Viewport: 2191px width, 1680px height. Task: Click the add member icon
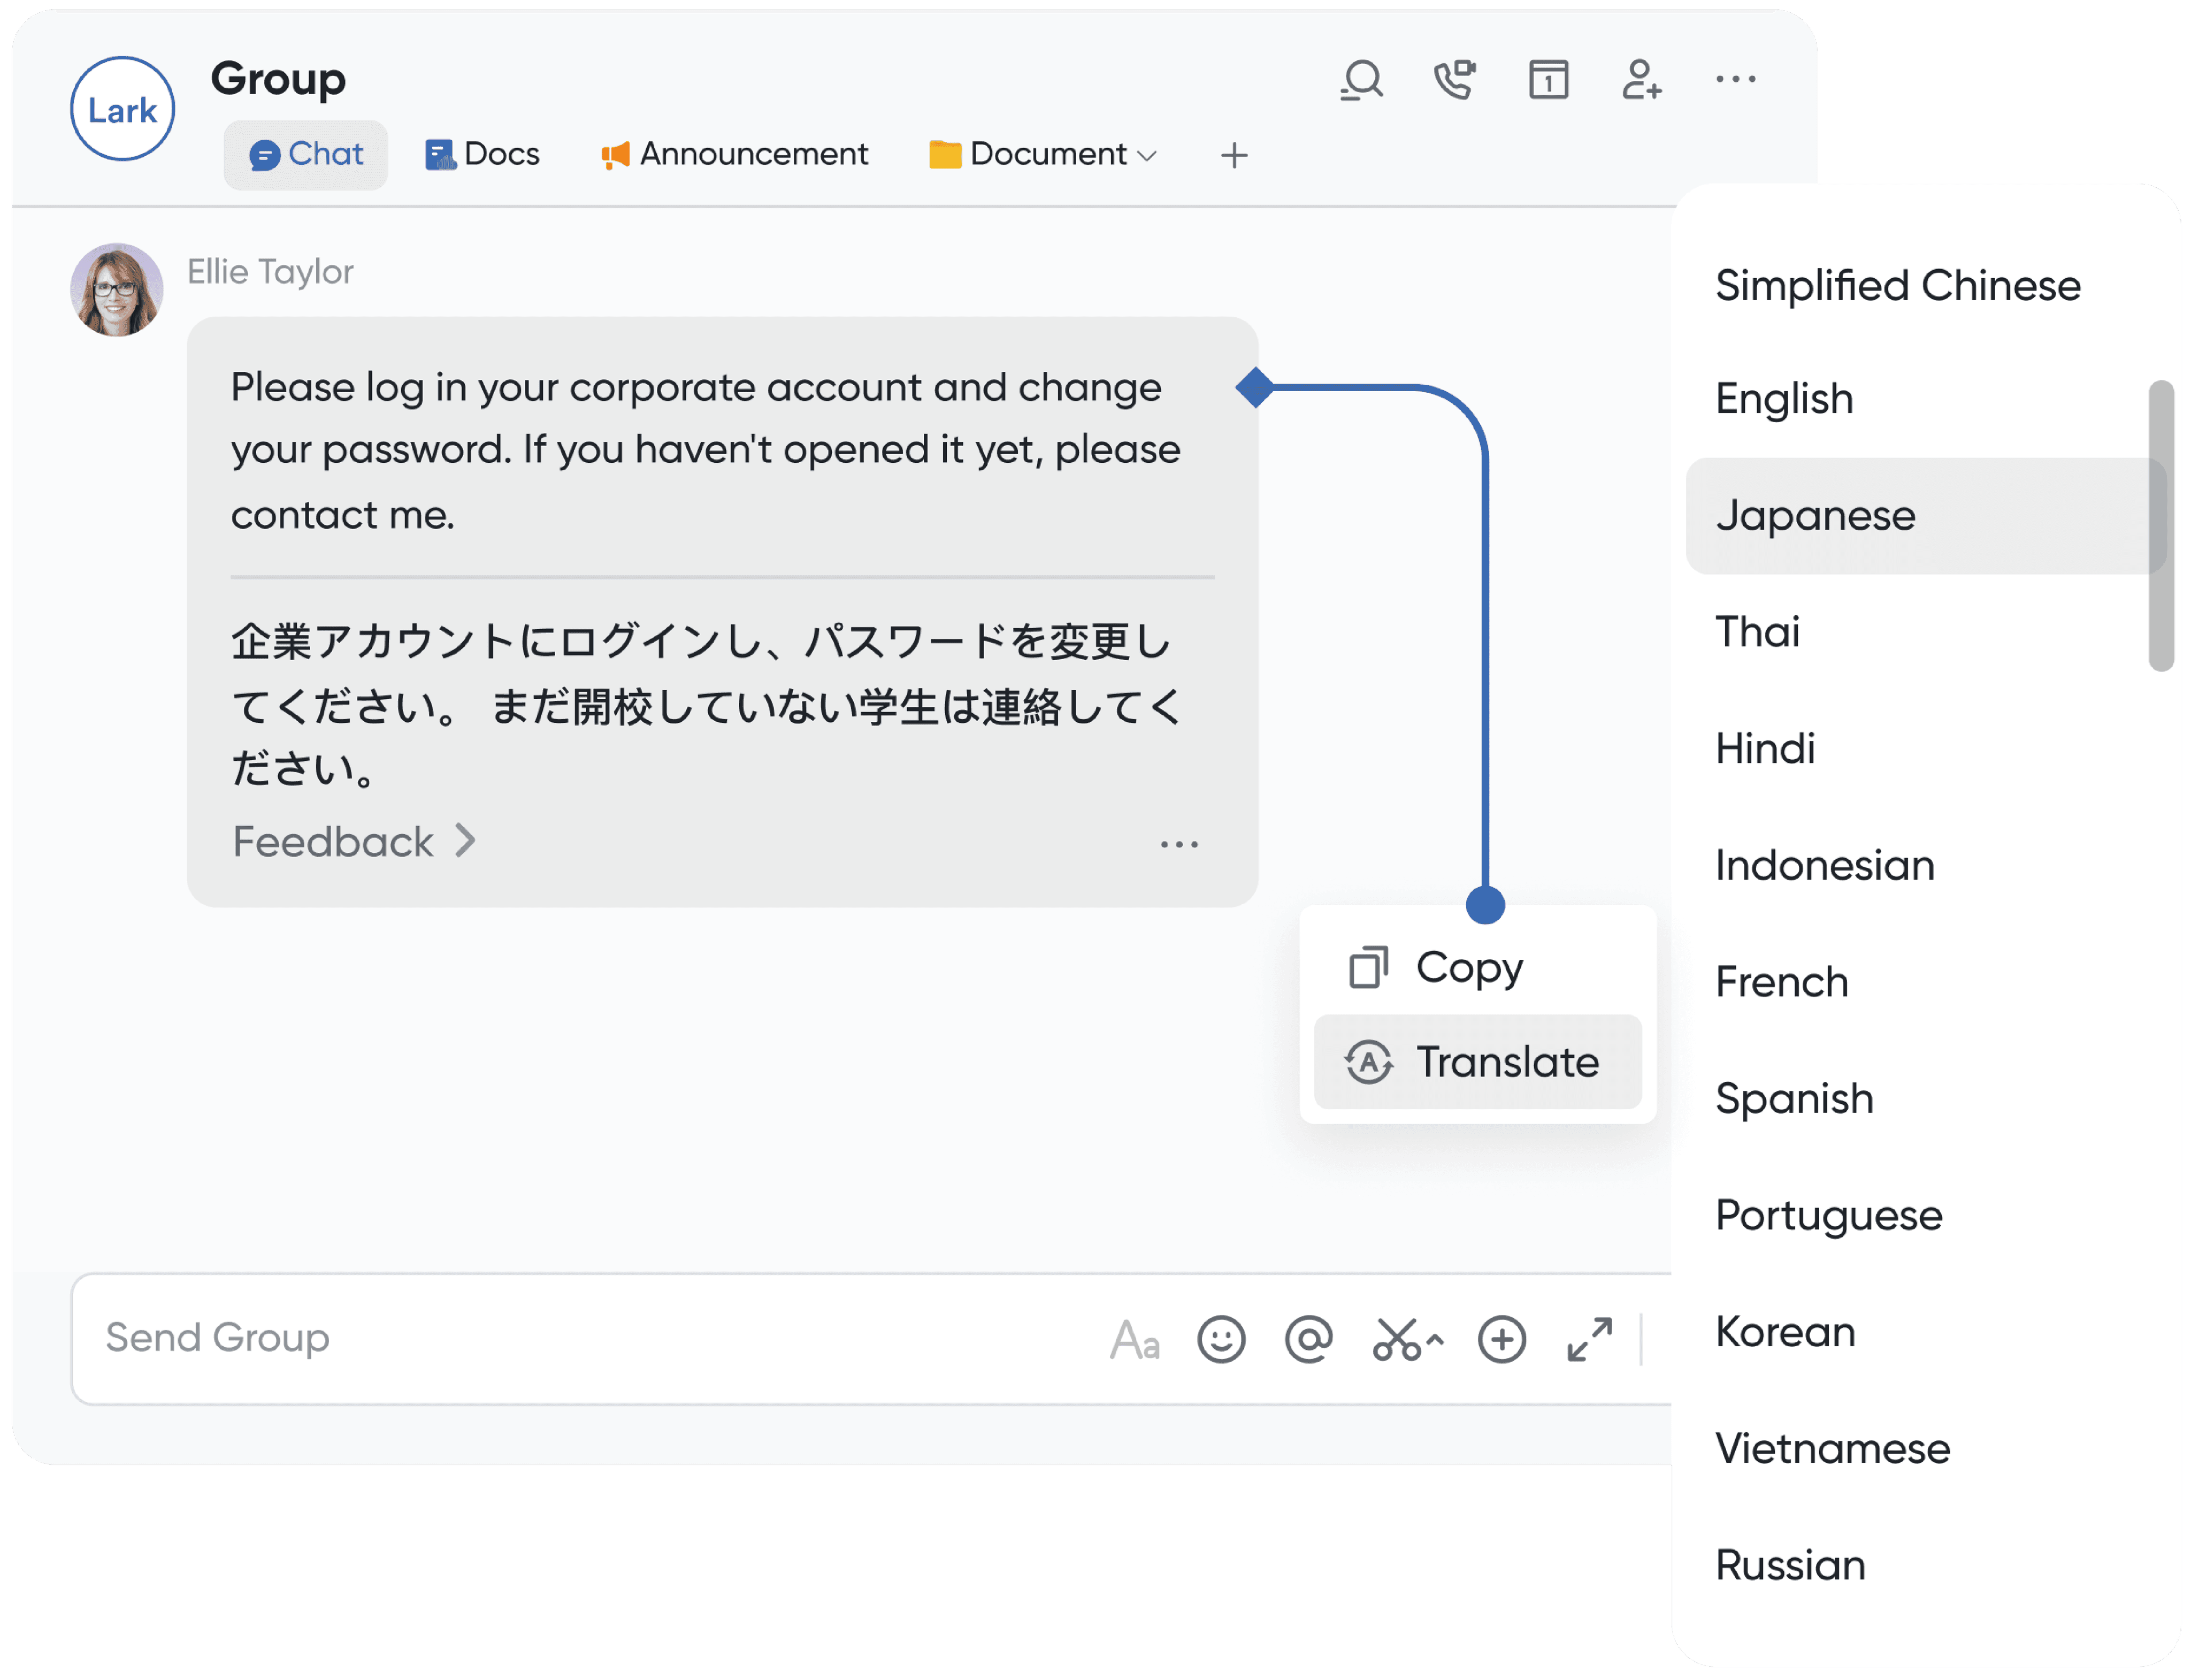point(1641,80)
